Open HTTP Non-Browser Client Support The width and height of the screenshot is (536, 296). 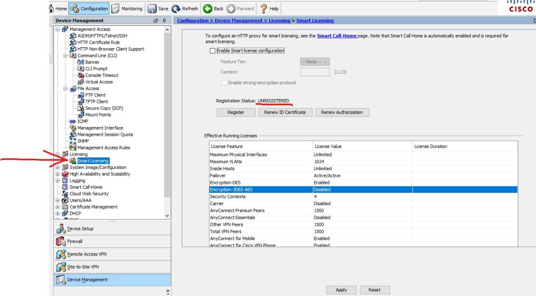(x=111, y=49)
